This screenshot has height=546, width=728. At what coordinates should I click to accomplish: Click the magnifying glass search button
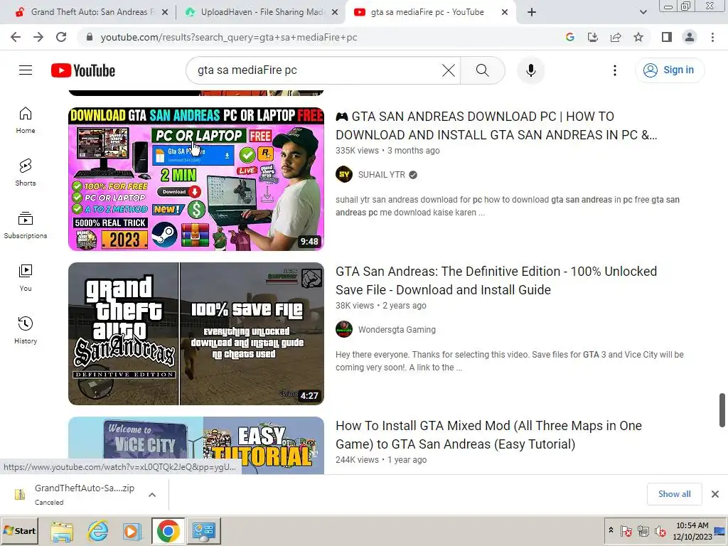pyautogui.click(x=483, y=70)
